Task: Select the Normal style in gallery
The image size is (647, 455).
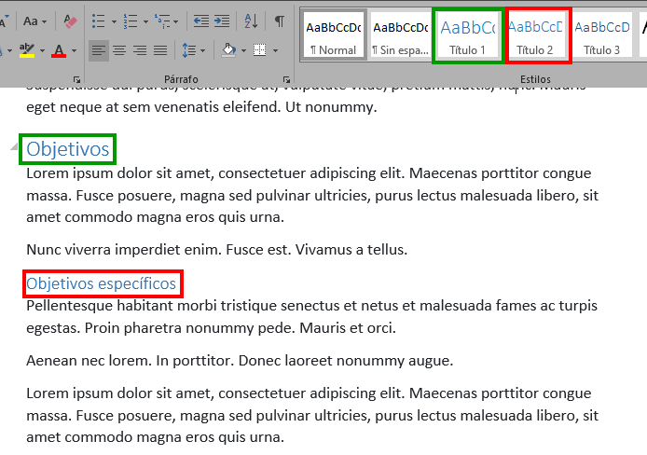Action: 333,35
